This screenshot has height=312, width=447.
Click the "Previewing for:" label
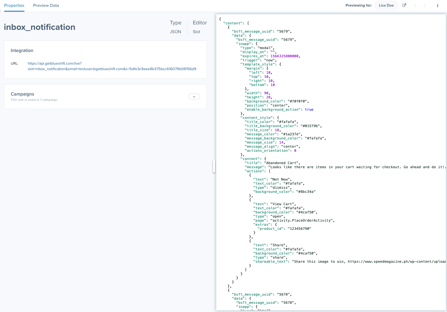coord(359,5)
